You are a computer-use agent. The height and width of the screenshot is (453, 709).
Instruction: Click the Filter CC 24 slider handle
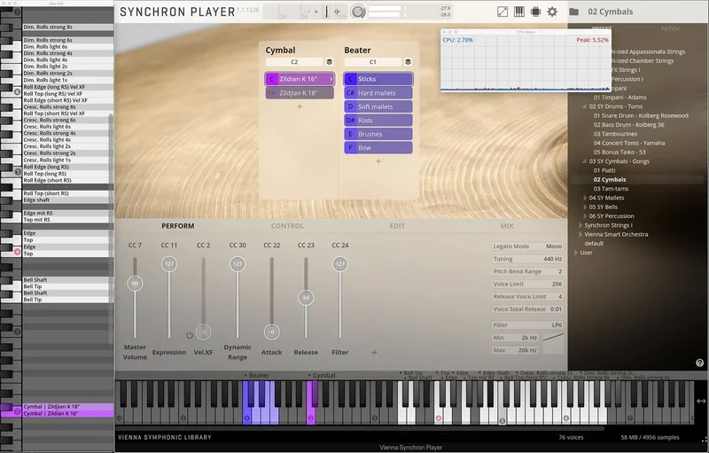[340, 264]
